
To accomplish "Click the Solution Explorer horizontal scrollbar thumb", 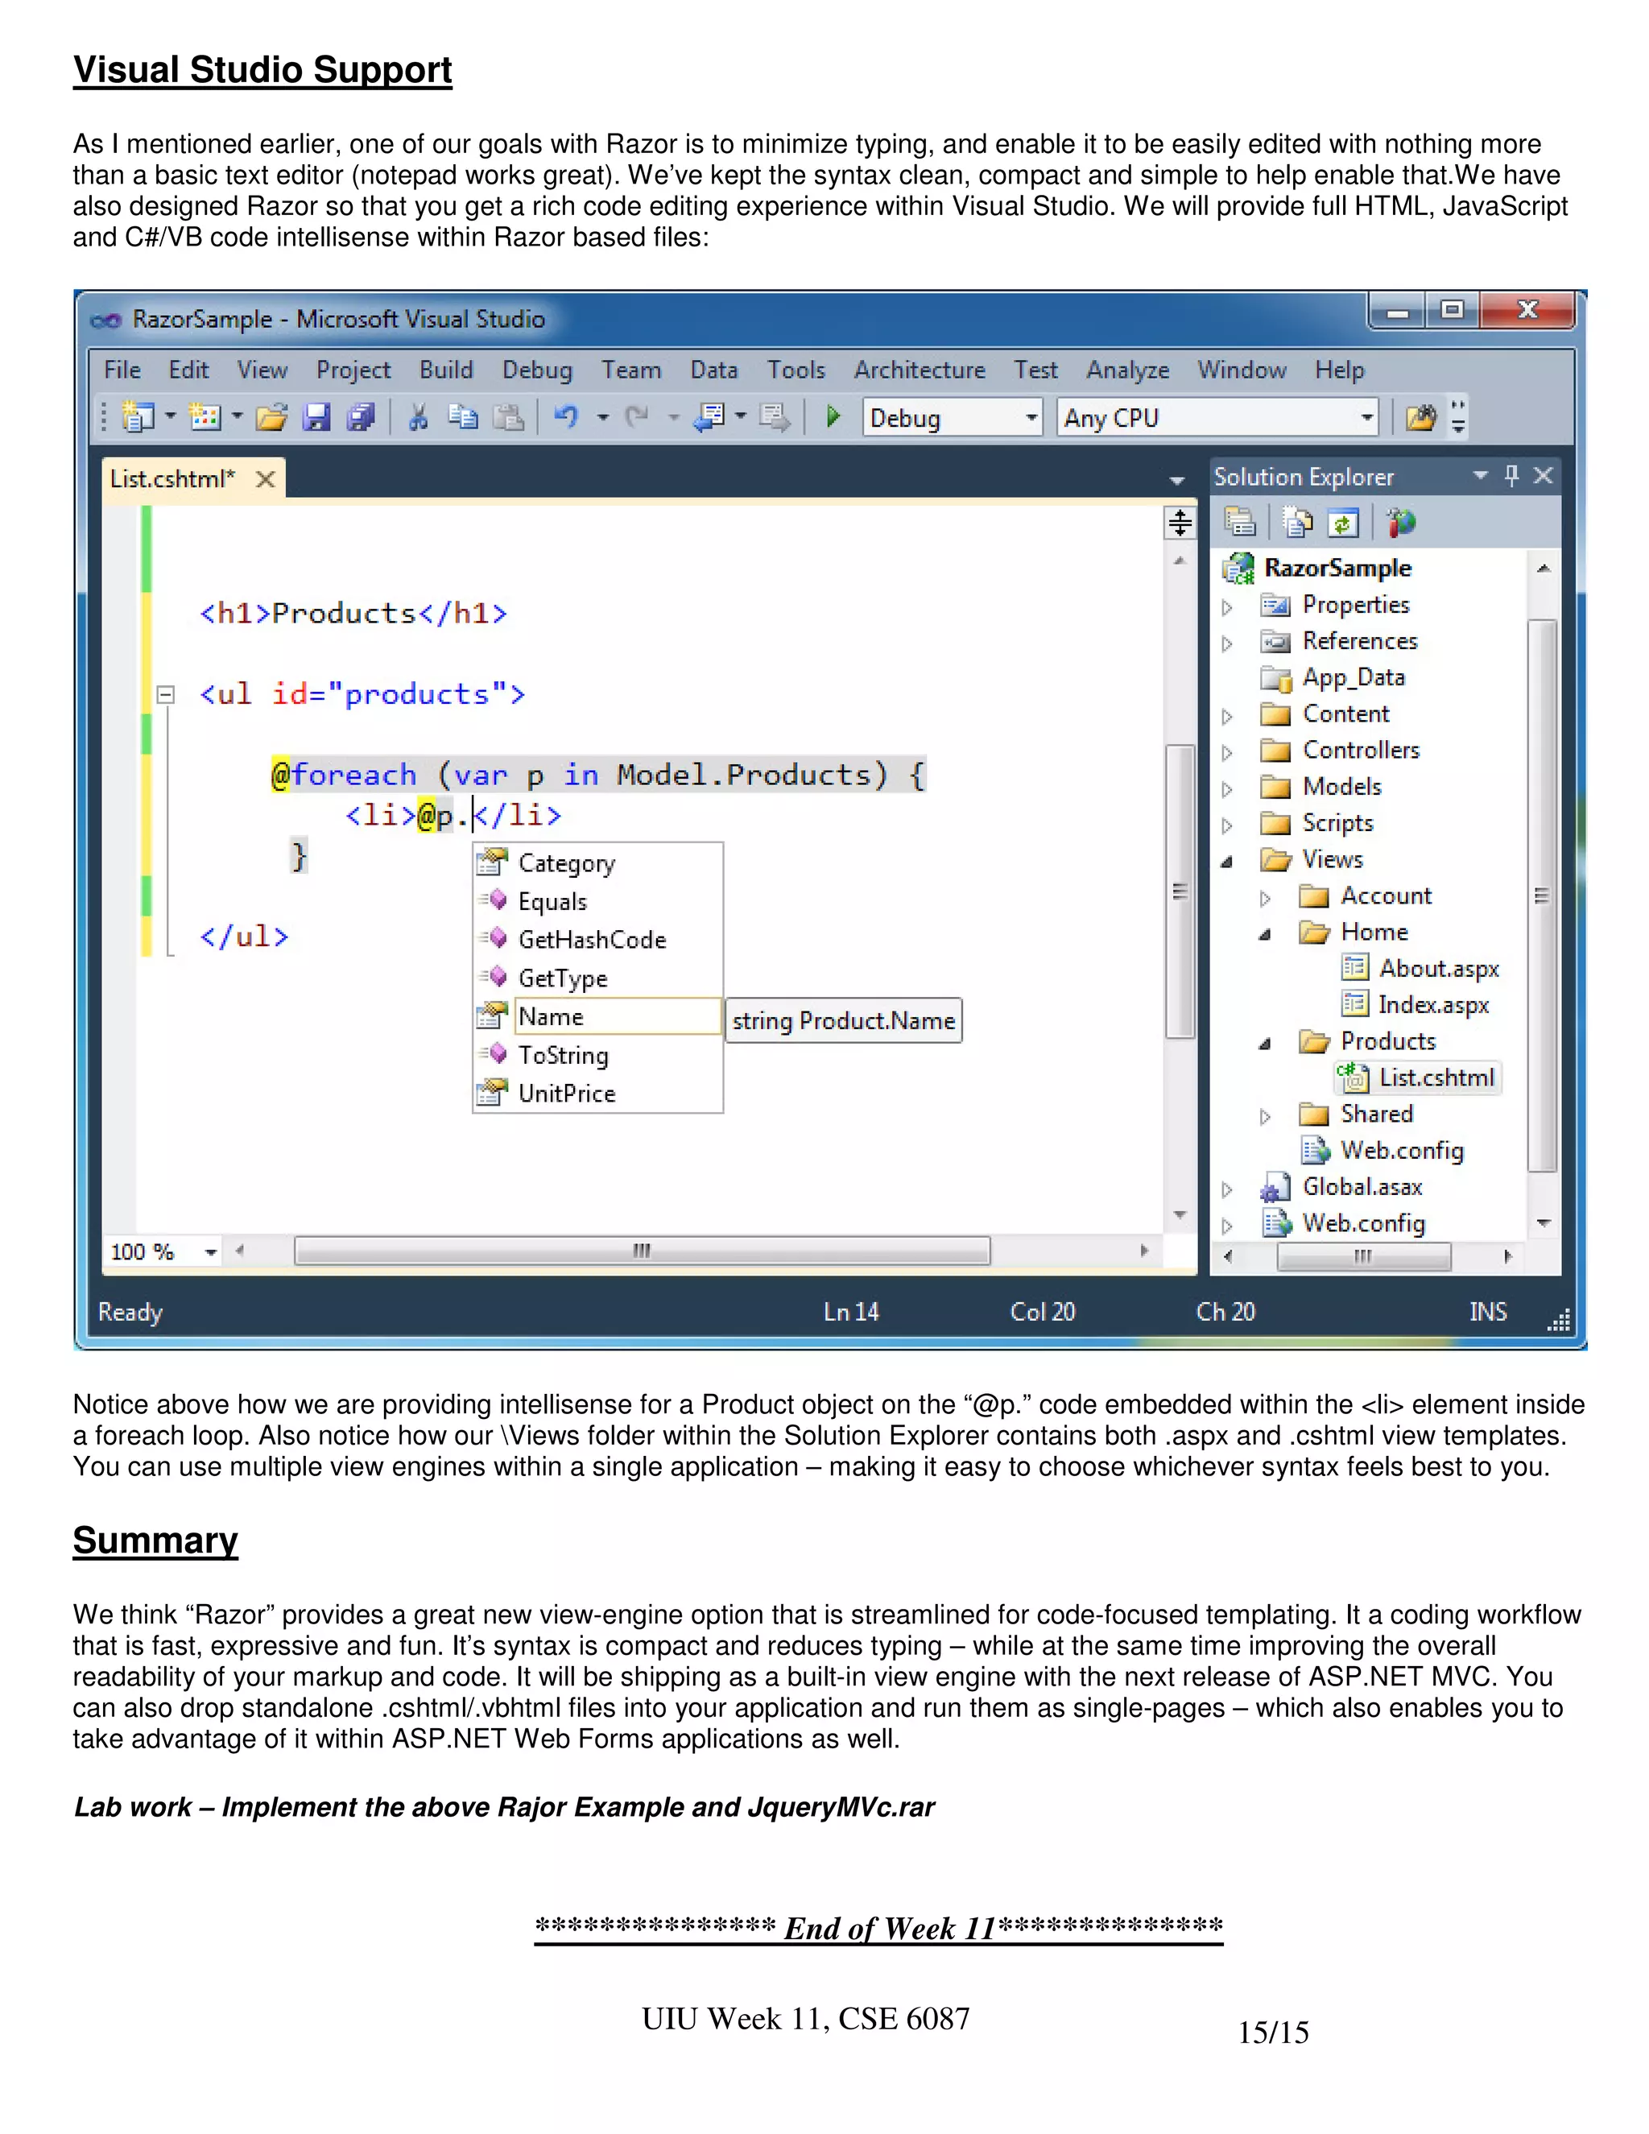I will click(x=1364, y=1256).
